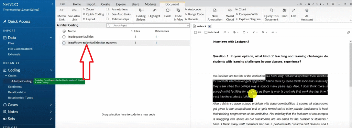Select Sentiment under Coding
Screen dimensions: 352x128
pos(15,87)
